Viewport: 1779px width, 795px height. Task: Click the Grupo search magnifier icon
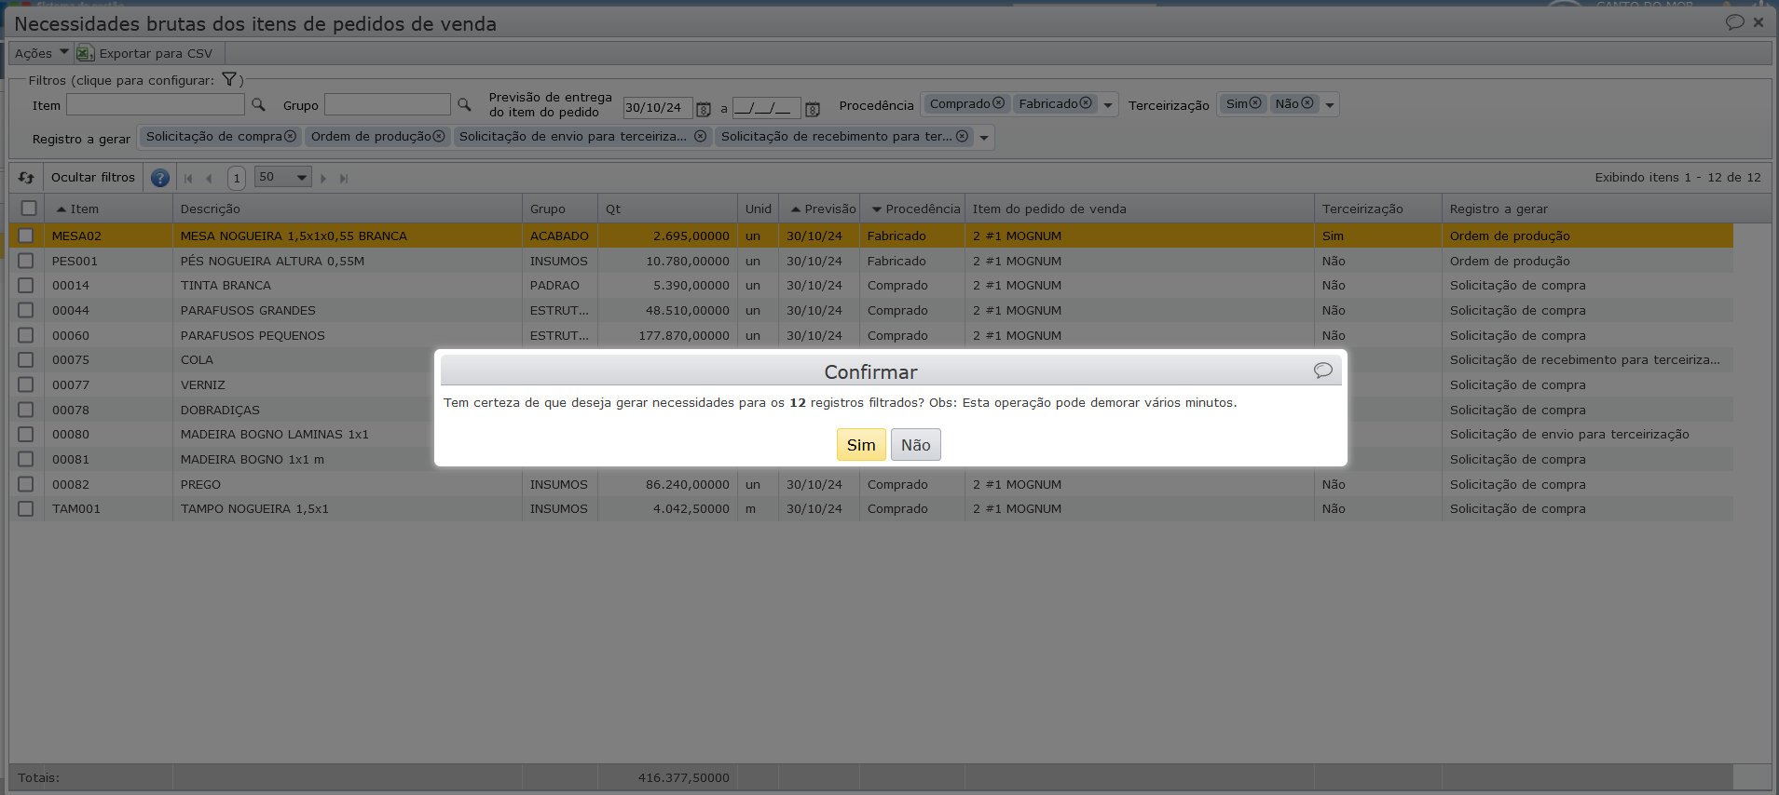pyautogui.click(x=464, y=105)
